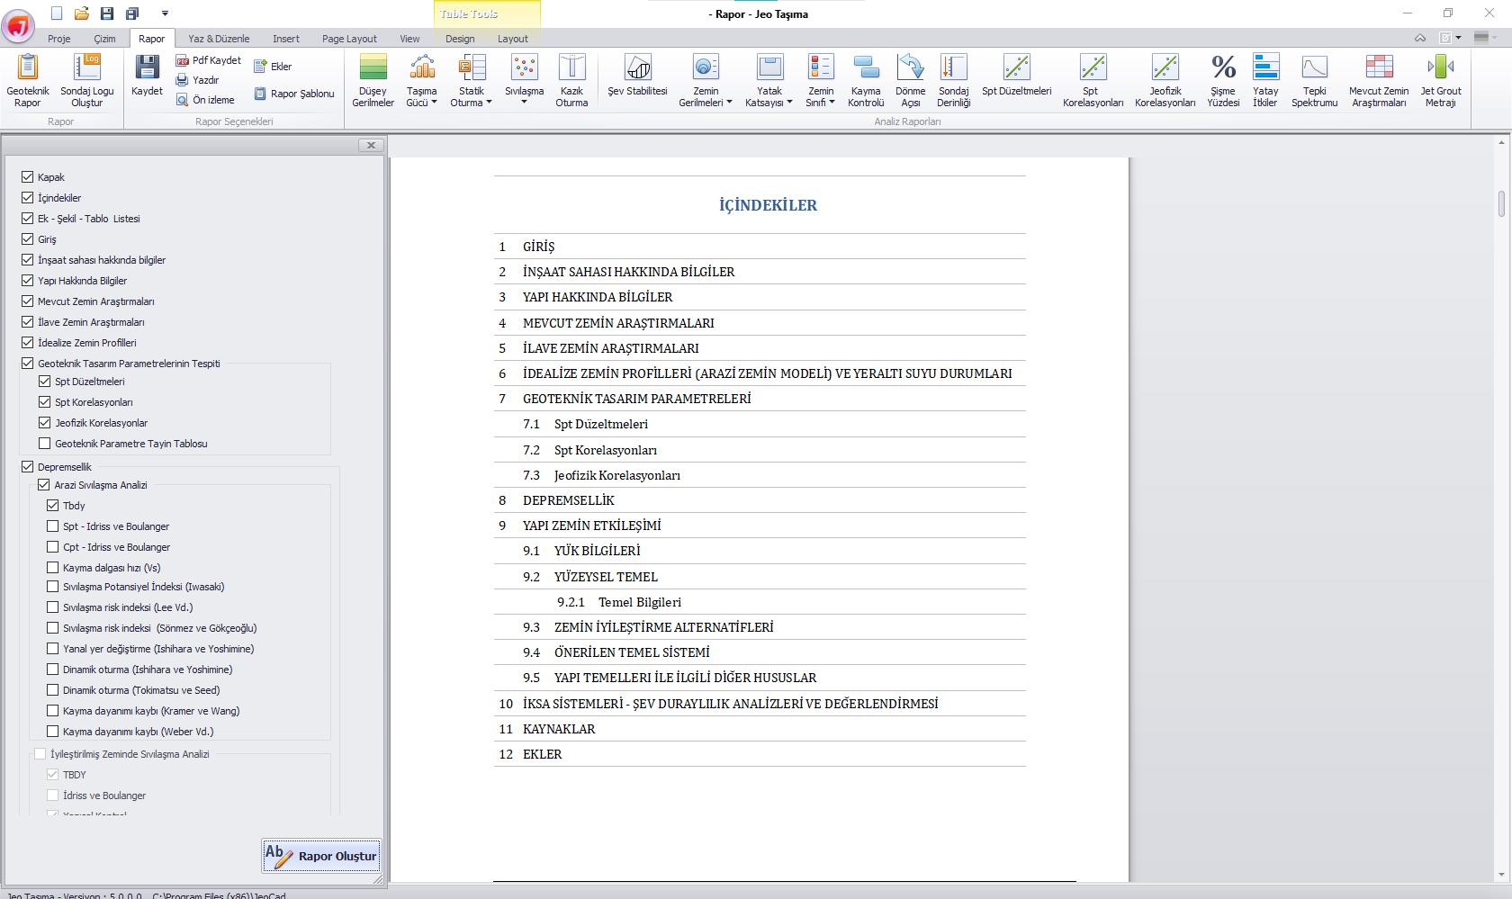Uncheck the İçindekiler checkbox
The height and width of the screenshot is (899, 1512).
tap(27, 198)
